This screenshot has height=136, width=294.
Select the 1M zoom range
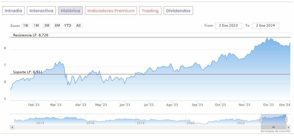pos(36,26)
